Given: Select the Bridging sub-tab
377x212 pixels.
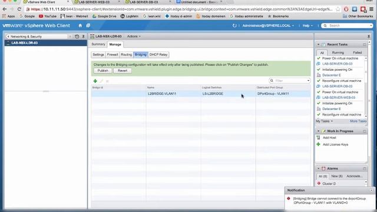Looking at the screenshot, I should tap(140, 55).
